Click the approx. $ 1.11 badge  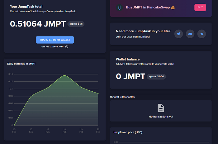(76, 24)
